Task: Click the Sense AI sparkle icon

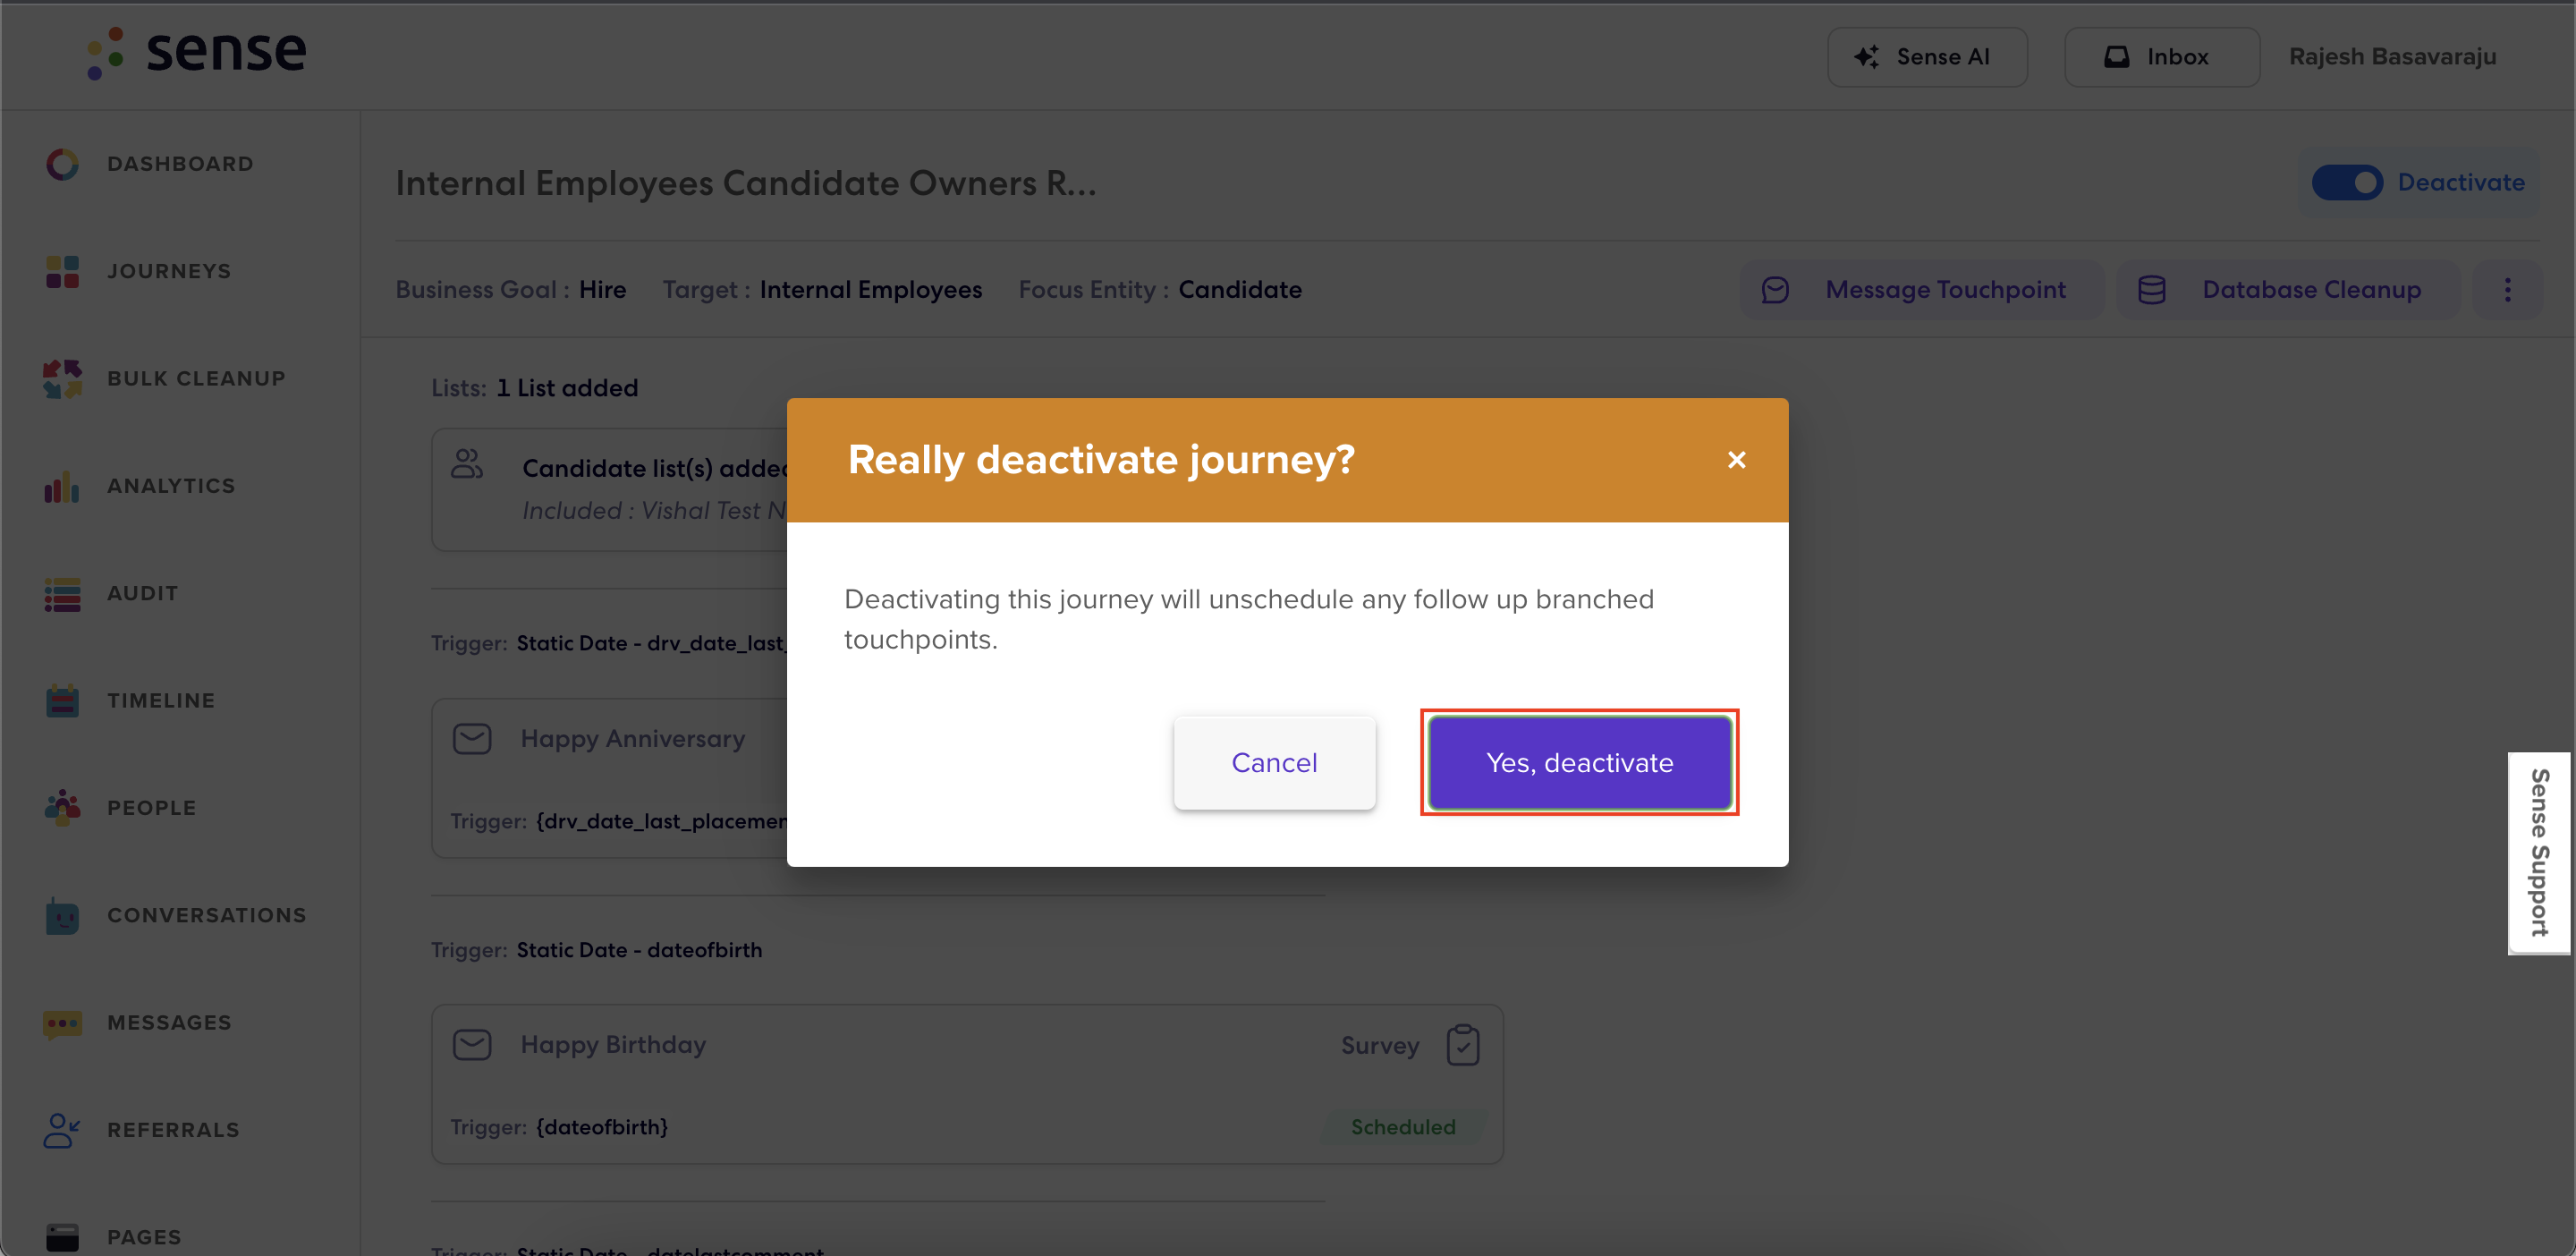Action: tap(1866, 57)
